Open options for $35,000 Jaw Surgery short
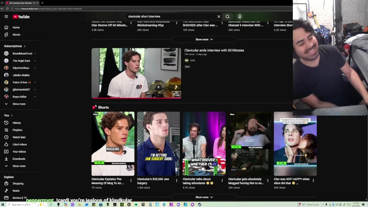The width and height of the screenshot is (368, 207). (177, 181)
